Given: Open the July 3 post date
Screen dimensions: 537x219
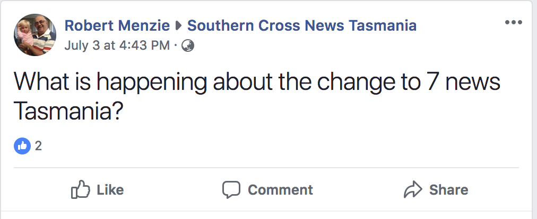Looking at the screenshot, I should 82,46.
